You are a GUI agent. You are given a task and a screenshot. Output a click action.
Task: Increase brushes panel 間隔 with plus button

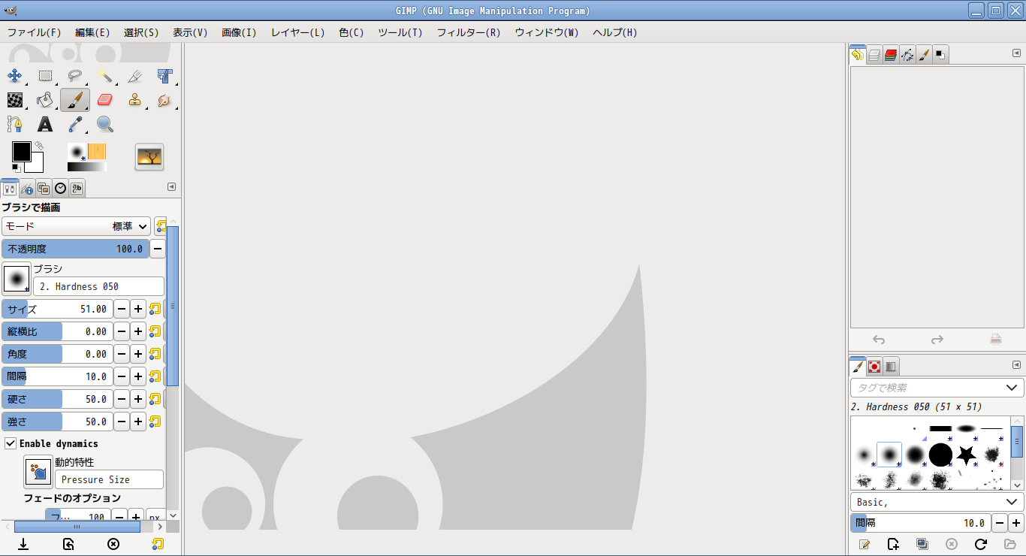[1016, 523]
